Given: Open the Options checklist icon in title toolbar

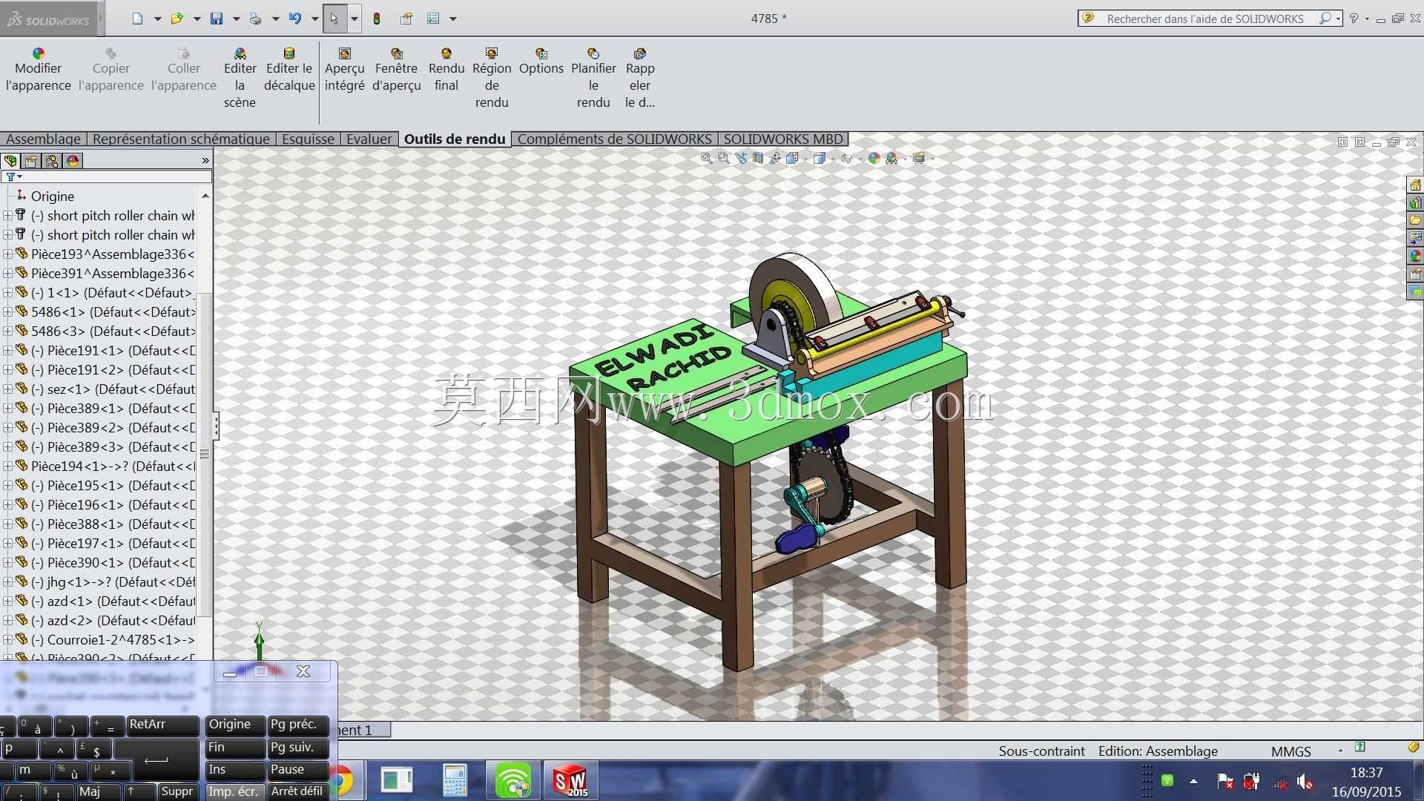Looking at the screenshot, I should [x=433, y=19].
